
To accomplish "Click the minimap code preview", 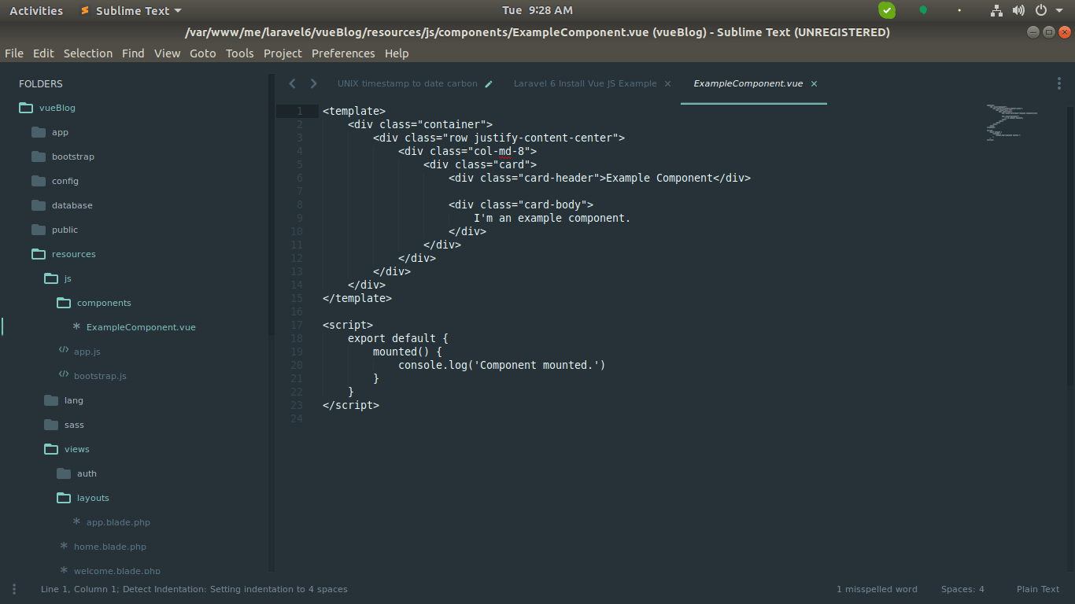I will 1011,122.
